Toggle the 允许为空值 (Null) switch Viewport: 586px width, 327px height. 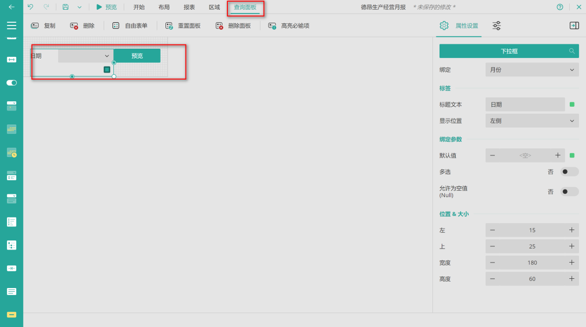coord(569,192)
